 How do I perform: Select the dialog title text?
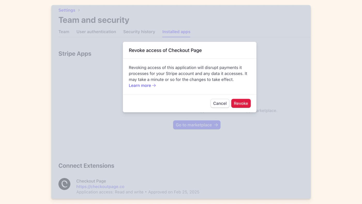pyautogui.click(x=165, y=50)
